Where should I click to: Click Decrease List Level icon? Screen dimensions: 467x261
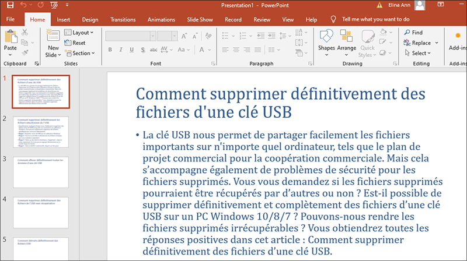260,36
